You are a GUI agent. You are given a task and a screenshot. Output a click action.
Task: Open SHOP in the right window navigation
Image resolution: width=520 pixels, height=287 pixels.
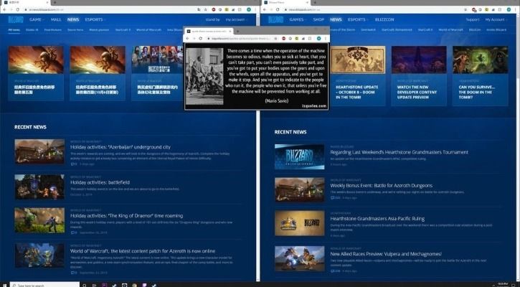(x=318, y=19)
